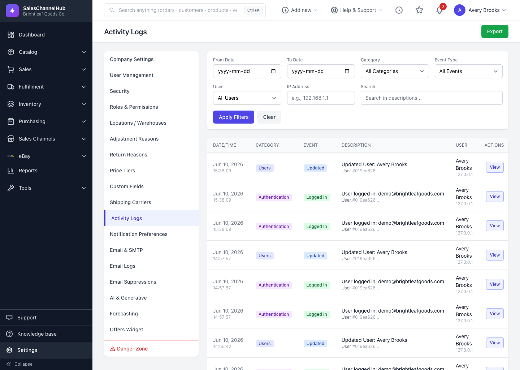The image size is (520, 370).
Task: Open AI & Generative settings
Action: coord(151,298)
